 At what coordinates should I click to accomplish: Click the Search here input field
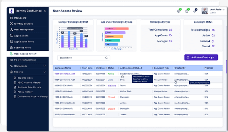[84, 58]
